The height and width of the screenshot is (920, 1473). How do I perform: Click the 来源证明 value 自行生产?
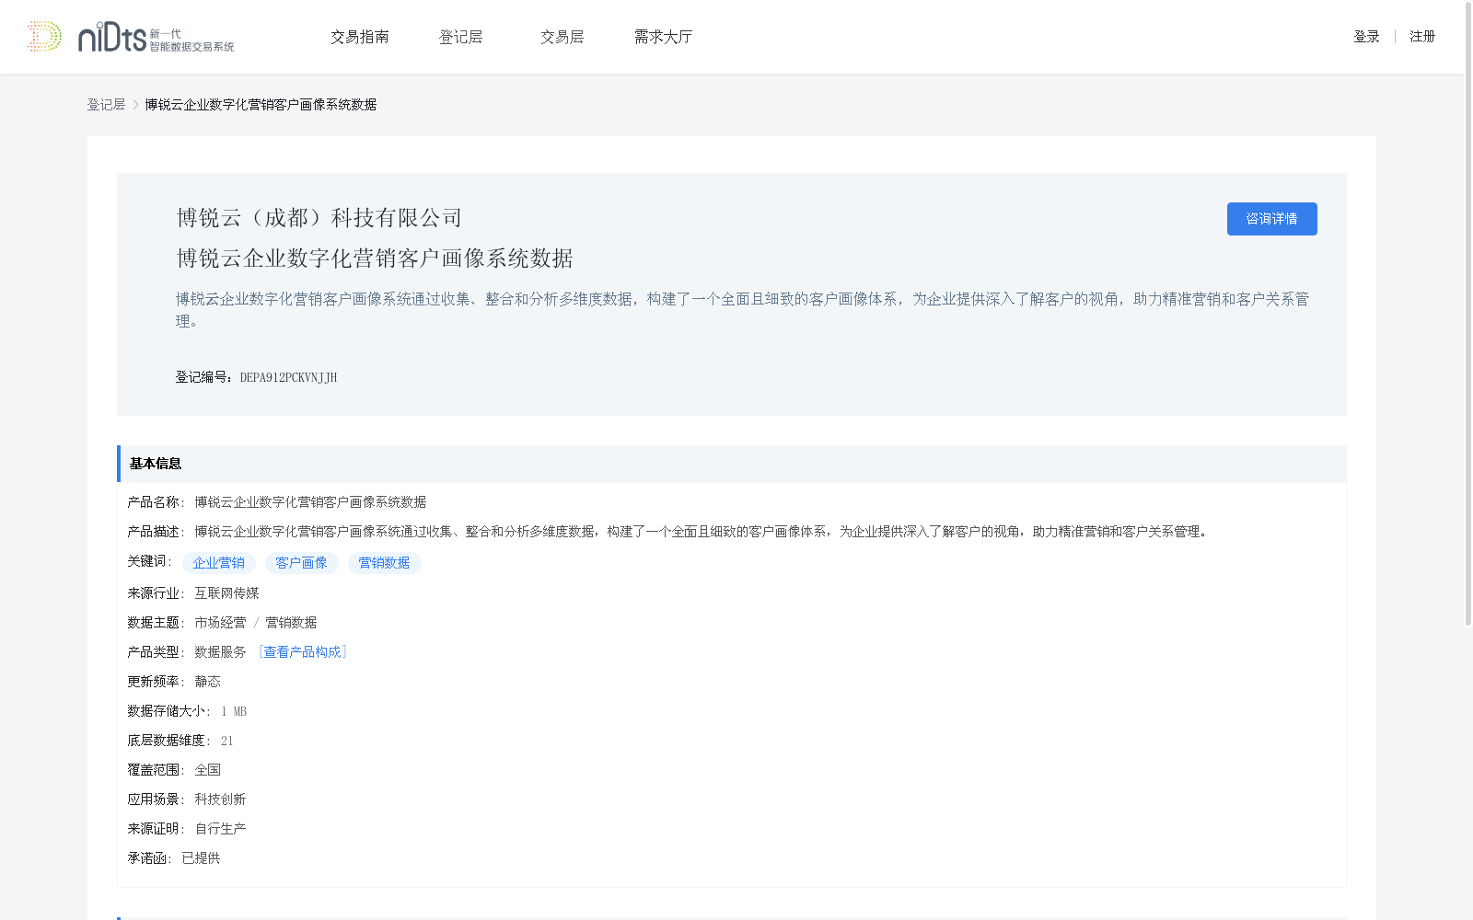[220, 829]
